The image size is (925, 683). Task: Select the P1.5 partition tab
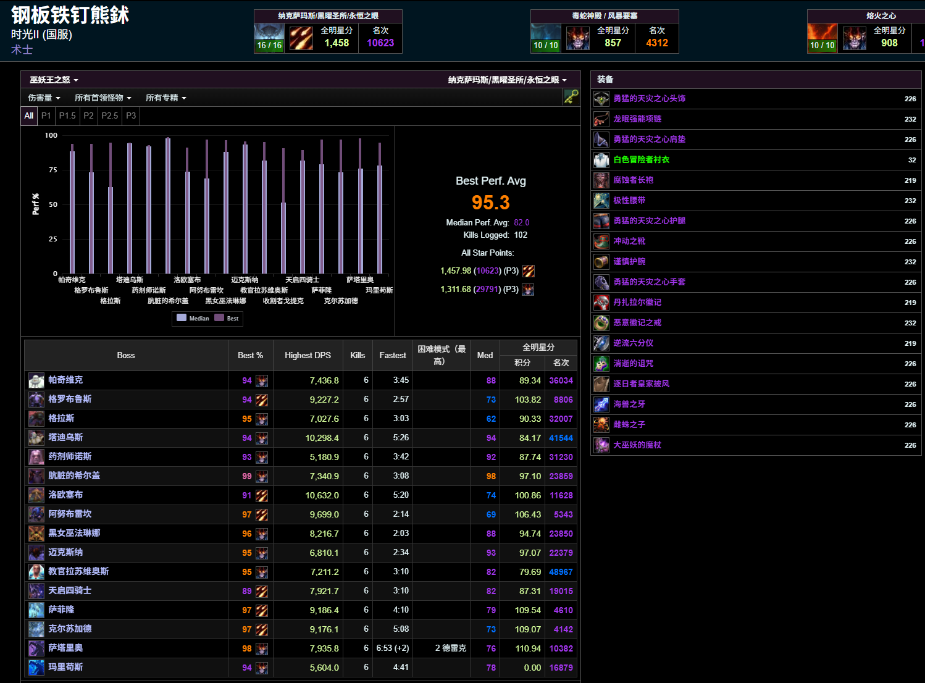click(x=67, y=115)
